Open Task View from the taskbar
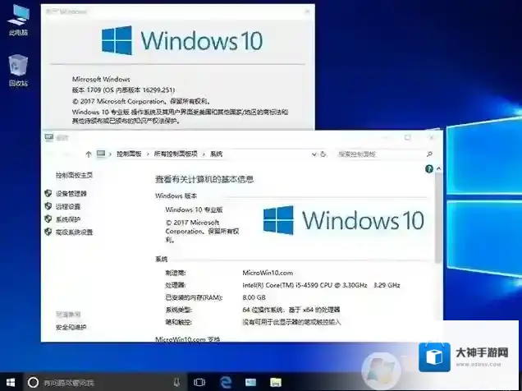The height and width of the screenshot is (391, 522). pyautogui.click(x=199, y=382)
